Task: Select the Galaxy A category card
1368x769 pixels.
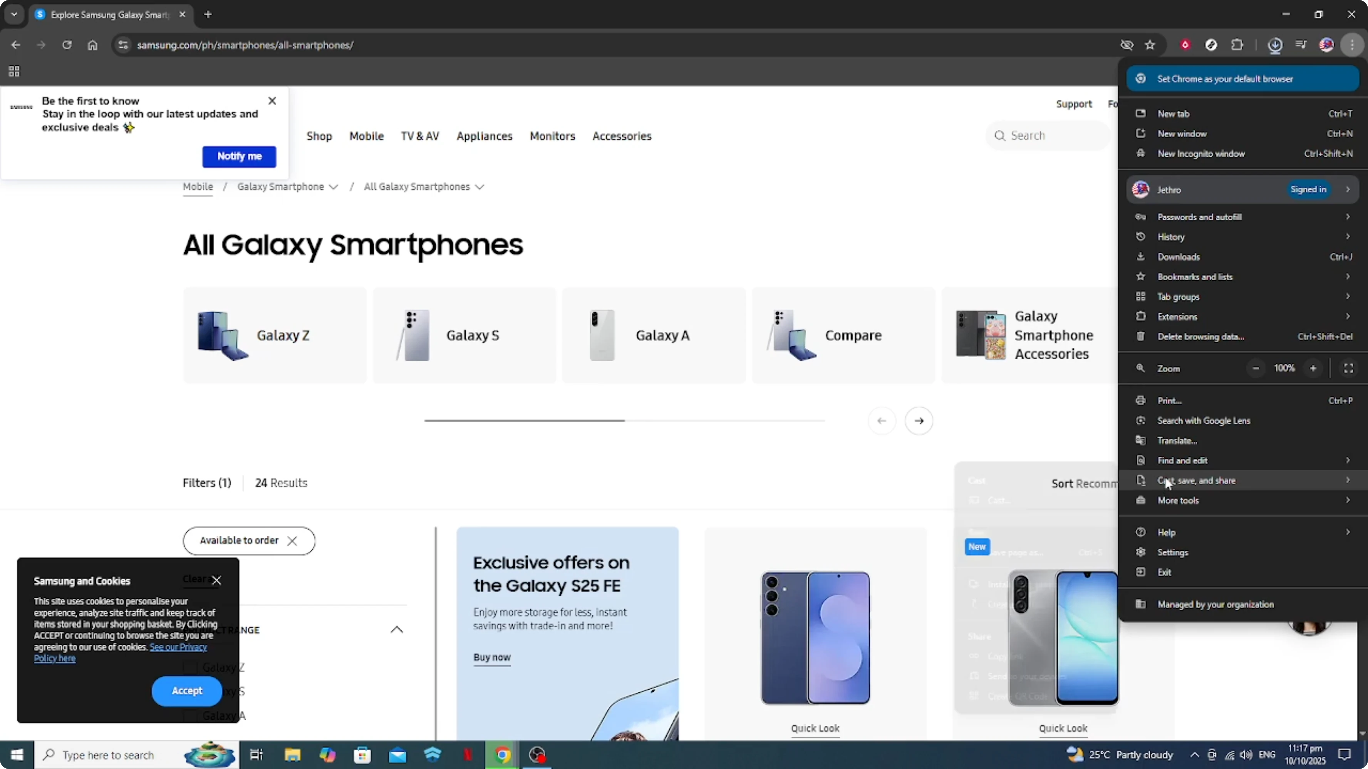Action: [x=654, y=335]
